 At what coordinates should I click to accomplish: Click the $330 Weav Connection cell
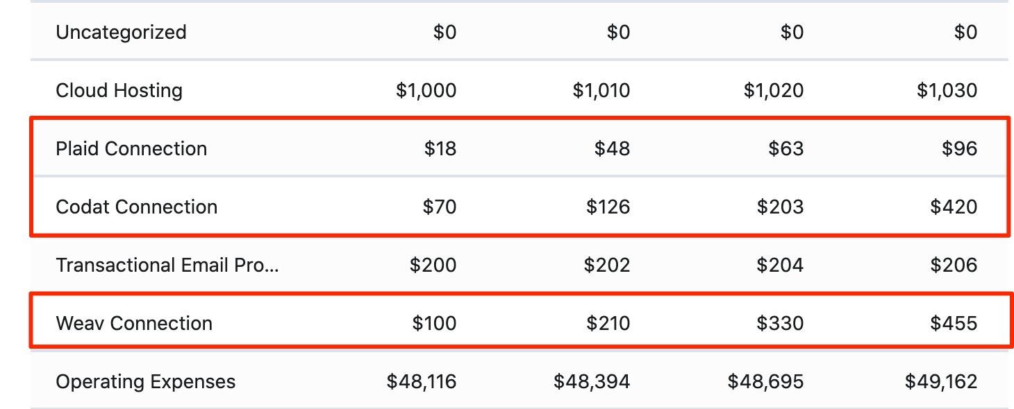pos(780,324)
